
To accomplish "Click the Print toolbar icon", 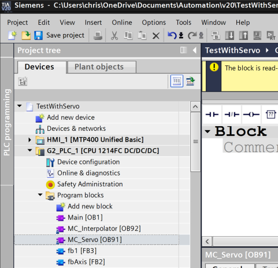I will 98,36.
